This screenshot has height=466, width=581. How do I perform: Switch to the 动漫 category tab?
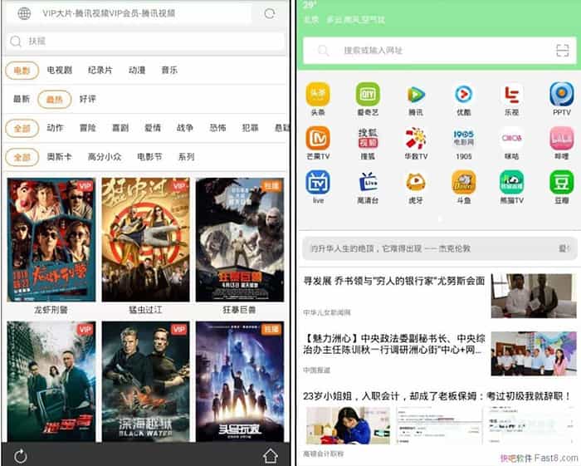[x=137, y=71]
